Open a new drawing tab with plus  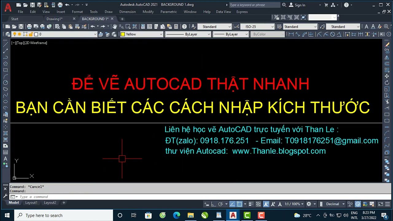point(122,19)
